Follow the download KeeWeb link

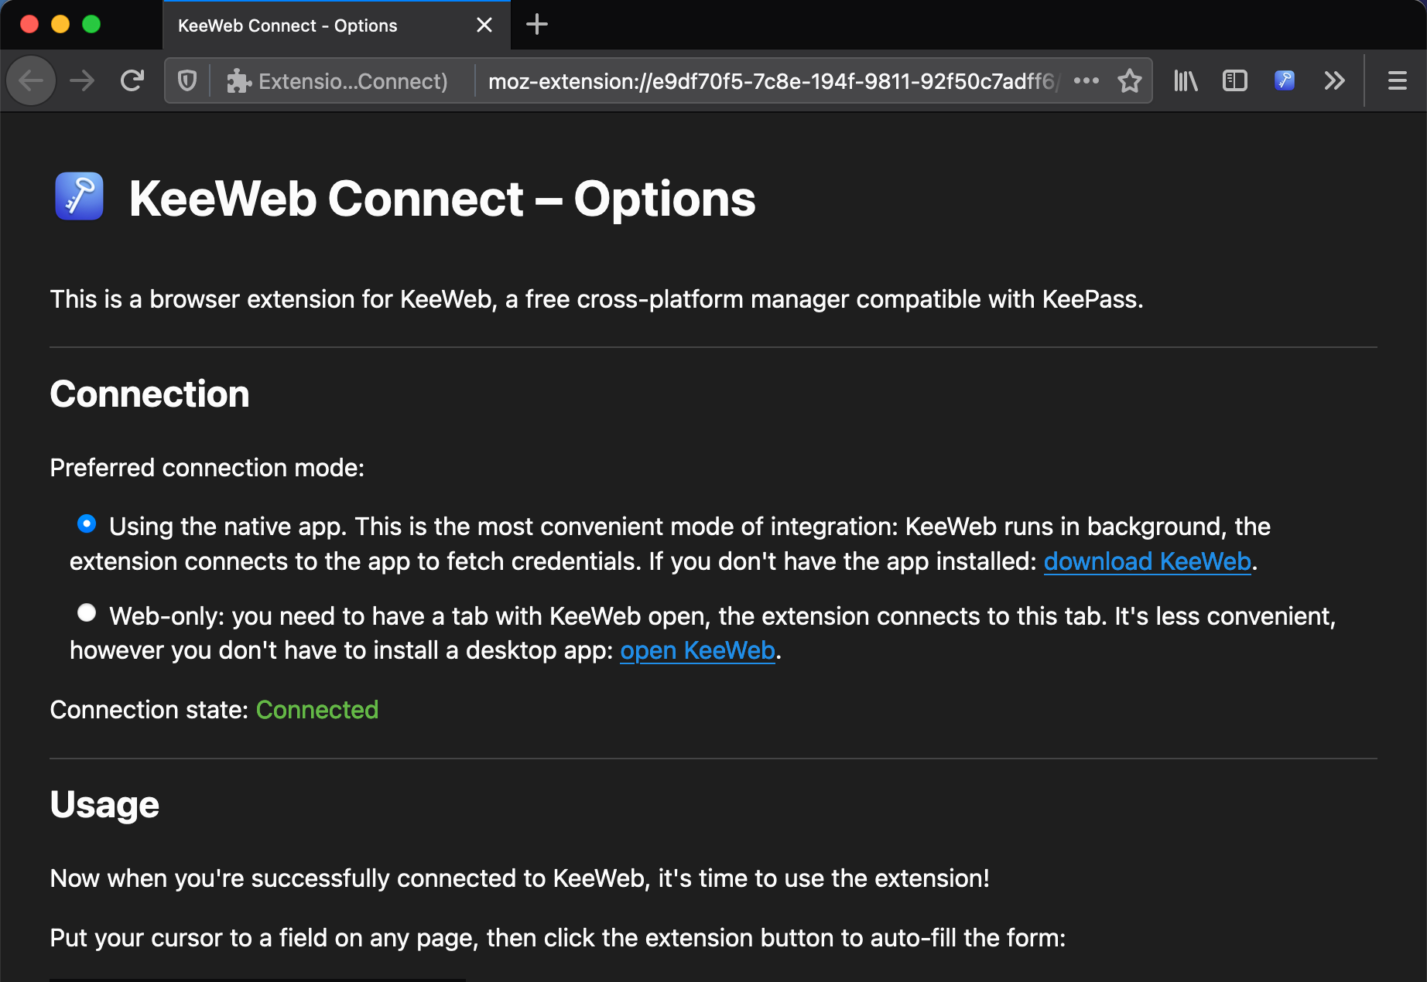click(1147, 561)
